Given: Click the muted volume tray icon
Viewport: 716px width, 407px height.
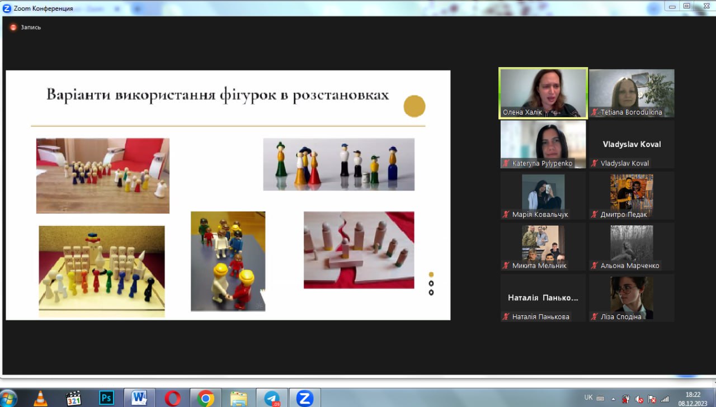Looking at the screenshot, I should tap(639, 399).
